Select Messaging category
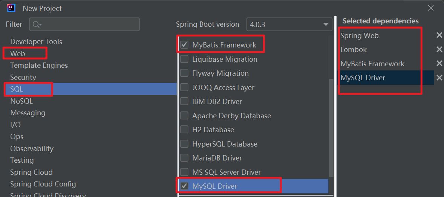Screen dimensions: 444x197 point(28,113)
